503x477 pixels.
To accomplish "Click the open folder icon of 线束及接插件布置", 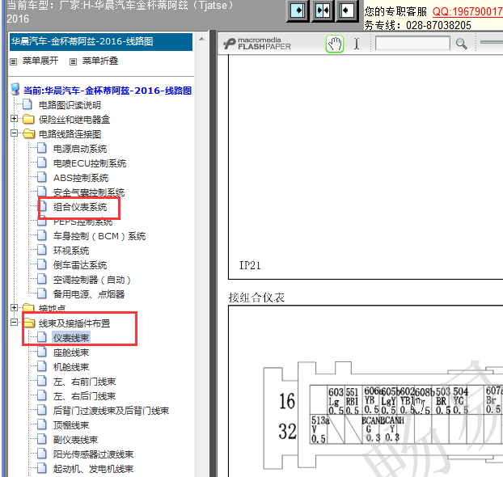I will pos(28,323).
